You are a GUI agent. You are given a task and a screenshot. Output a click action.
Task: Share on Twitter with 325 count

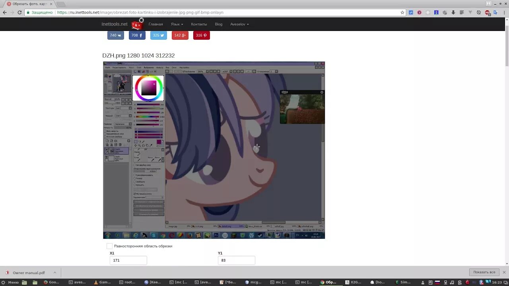(159, 35)
